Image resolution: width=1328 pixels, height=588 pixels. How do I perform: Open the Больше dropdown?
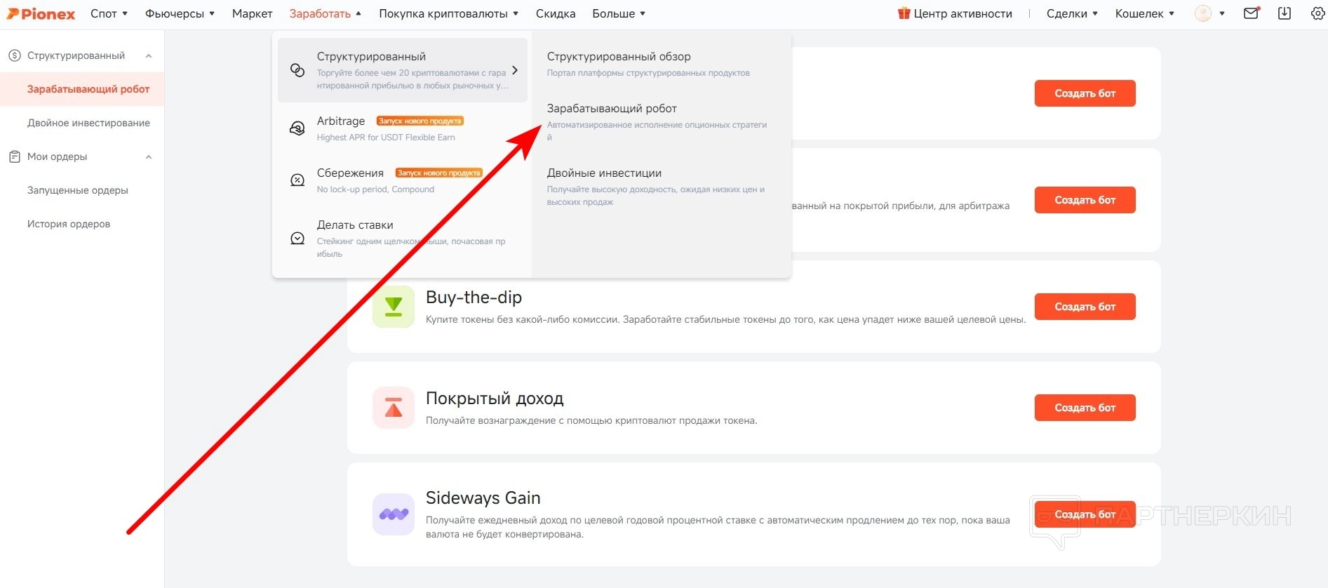619,13
